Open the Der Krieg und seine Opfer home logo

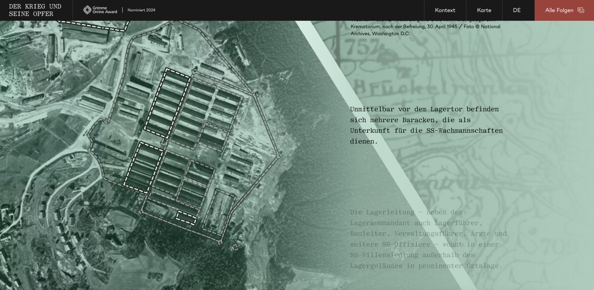click(35, 10)
